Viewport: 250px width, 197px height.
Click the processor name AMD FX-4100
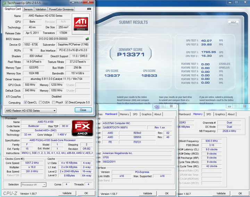pyautogui.click(x=45, y=122)
